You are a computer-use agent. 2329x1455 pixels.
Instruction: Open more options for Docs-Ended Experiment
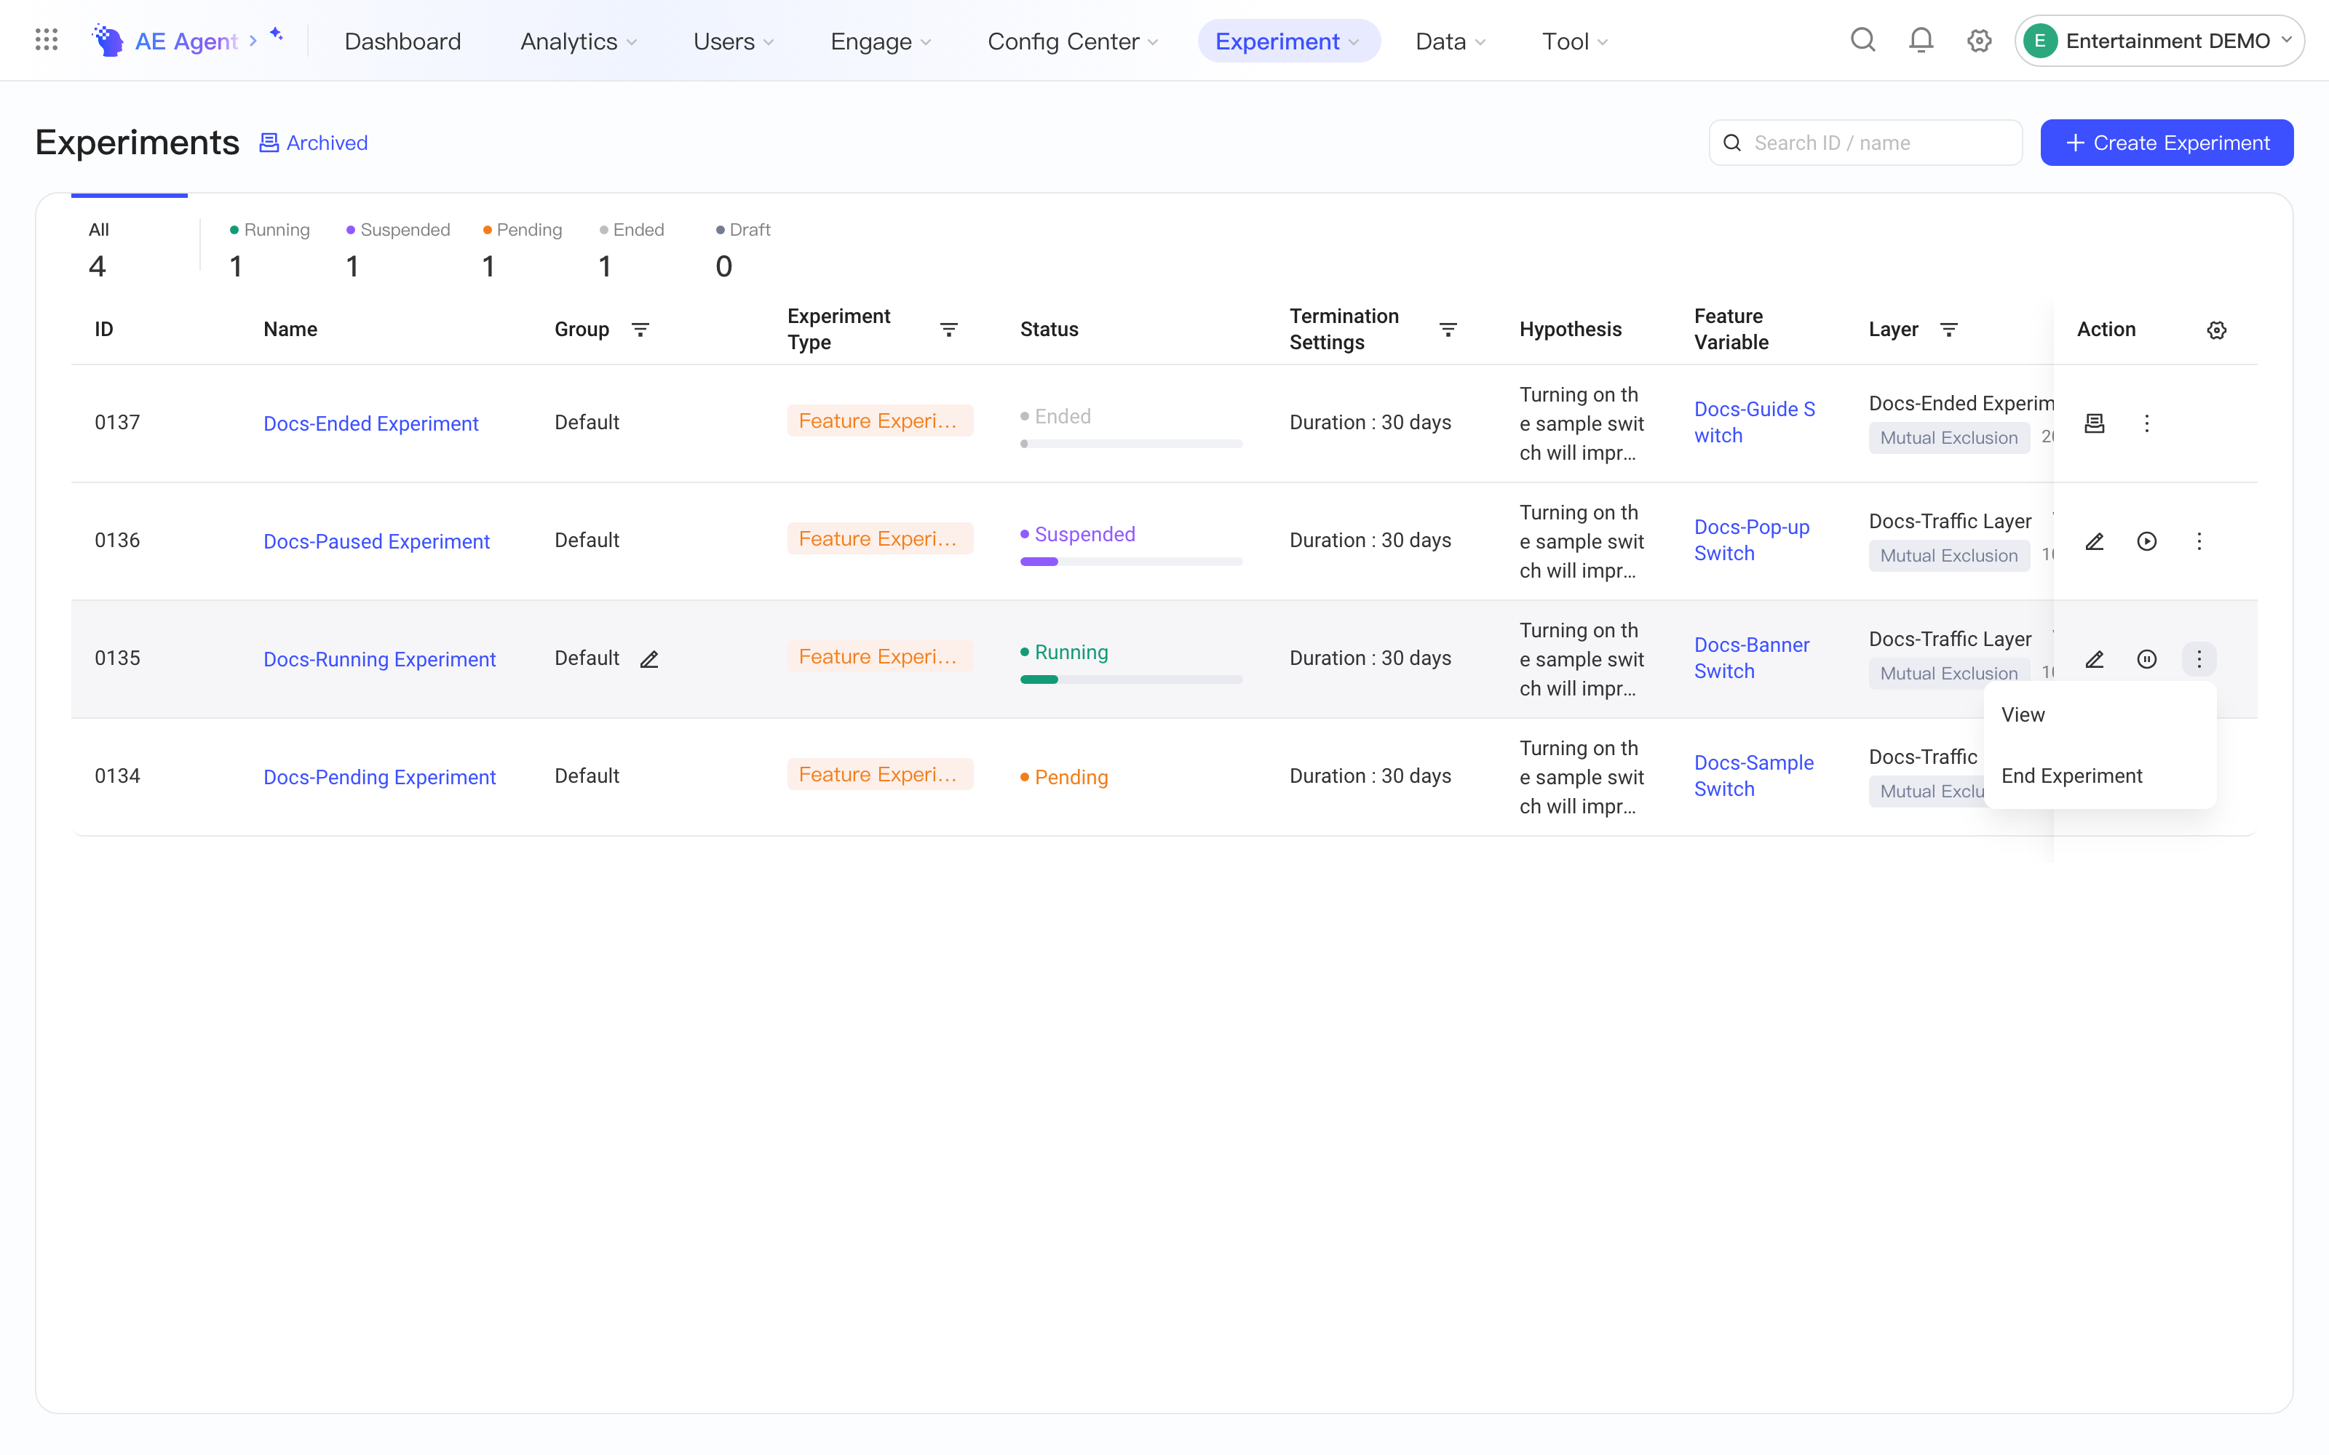[x=2146, y=423]
